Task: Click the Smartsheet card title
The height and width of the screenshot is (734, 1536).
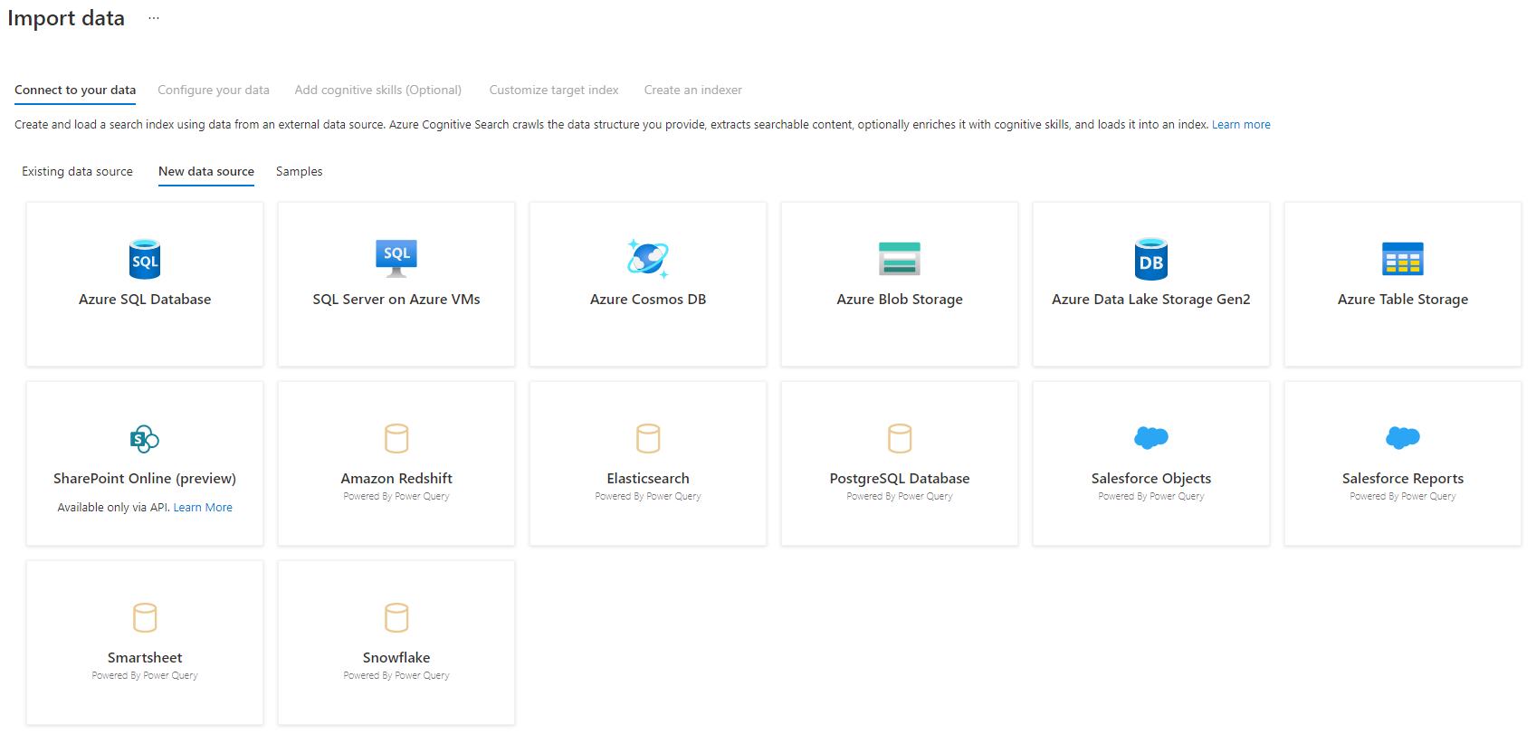Action: [x=145, y=658]
